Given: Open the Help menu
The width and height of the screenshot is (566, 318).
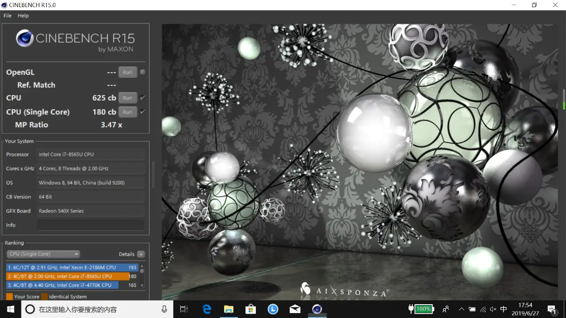Looking at the screenshot, I should pyautogui.click(x=23, y=16).
